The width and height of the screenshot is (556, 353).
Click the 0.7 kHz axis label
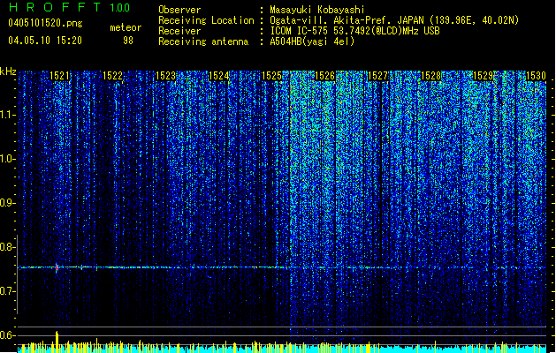pos(8,291)
